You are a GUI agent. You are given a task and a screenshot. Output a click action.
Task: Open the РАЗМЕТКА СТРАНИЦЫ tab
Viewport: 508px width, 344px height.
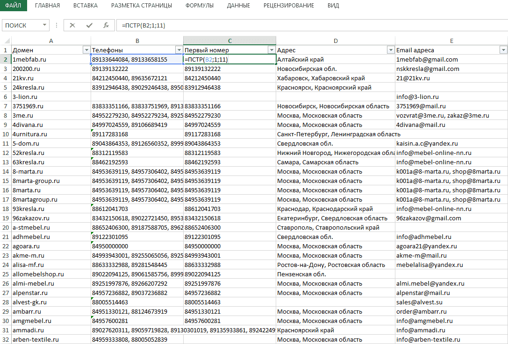coord(142,6)
